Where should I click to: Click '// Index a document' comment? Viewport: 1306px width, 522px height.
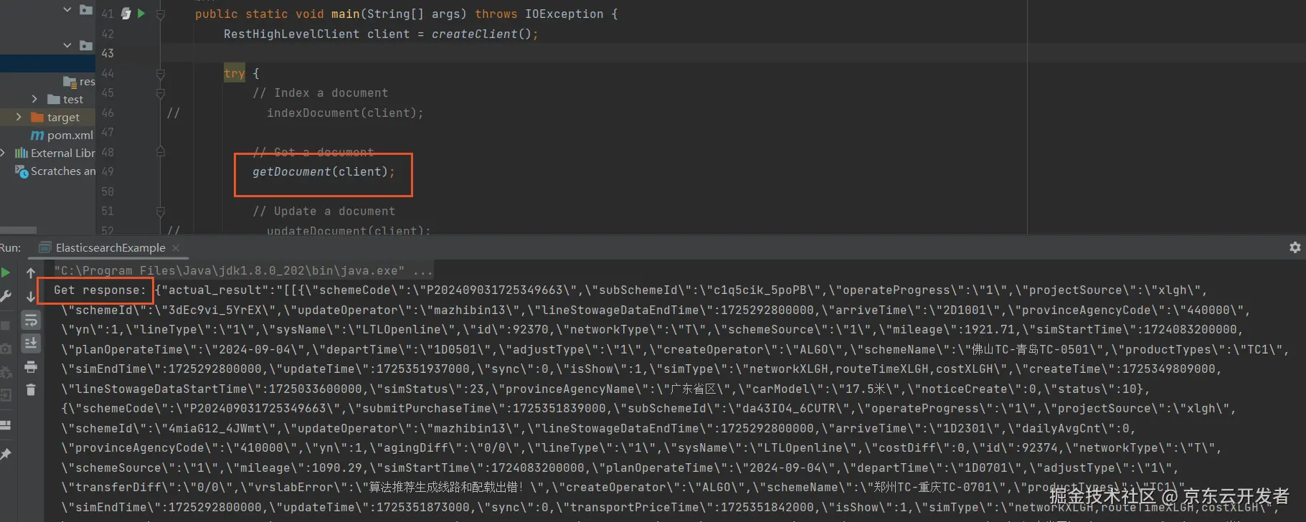pos(320,93)
